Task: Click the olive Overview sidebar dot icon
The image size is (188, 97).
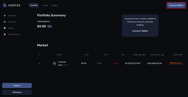Action: 5,16
